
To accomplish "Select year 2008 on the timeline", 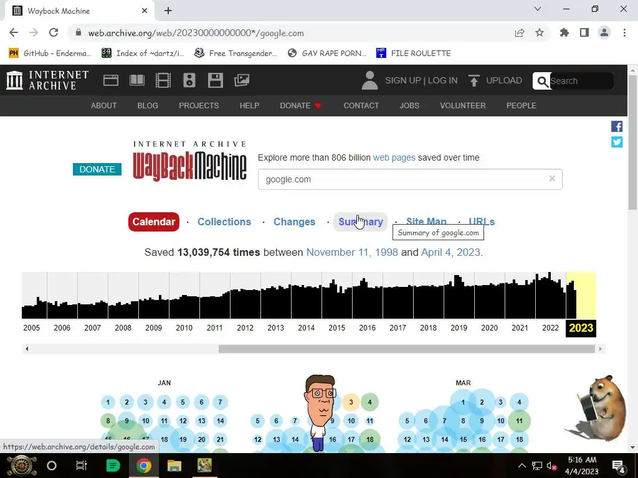I will [123, 328].
